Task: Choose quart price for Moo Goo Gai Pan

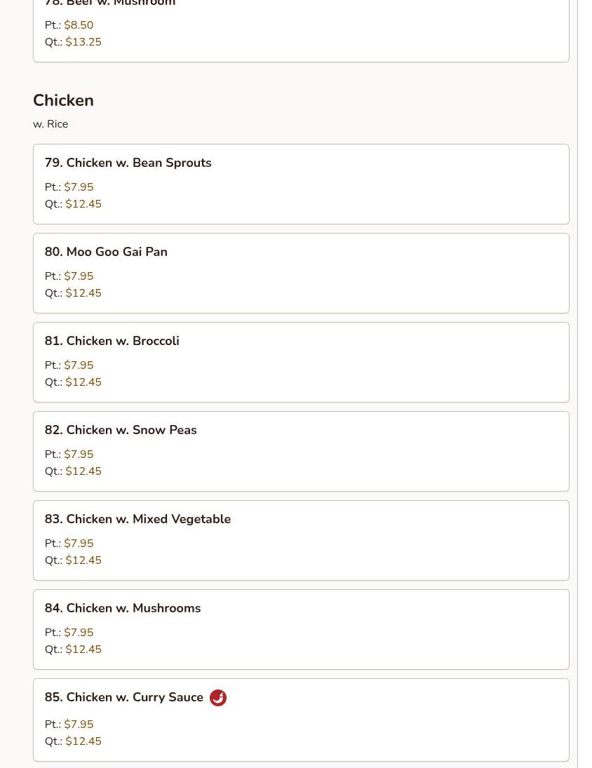Action: (x=83, y=293)
